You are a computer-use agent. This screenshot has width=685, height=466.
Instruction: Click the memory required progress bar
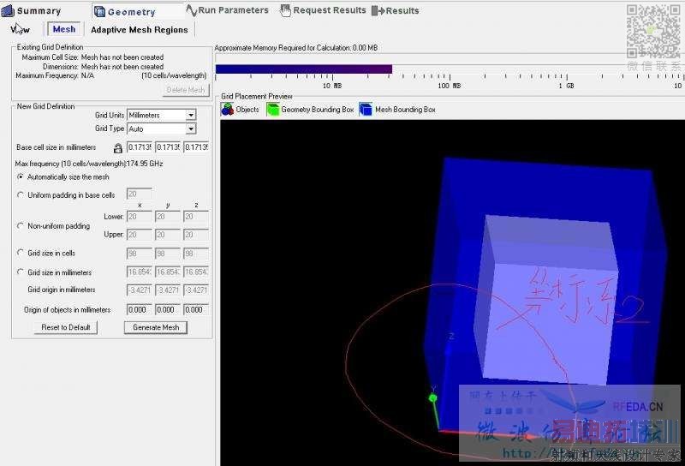[304, 69]
